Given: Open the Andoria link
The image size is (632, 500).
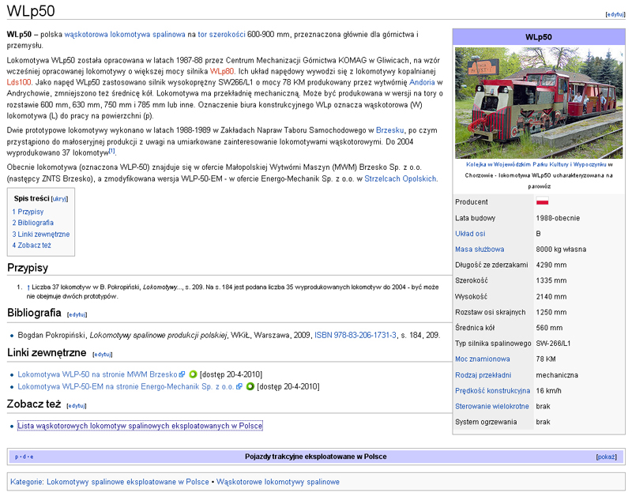Looking at the screenshot, I should (422, 82).
